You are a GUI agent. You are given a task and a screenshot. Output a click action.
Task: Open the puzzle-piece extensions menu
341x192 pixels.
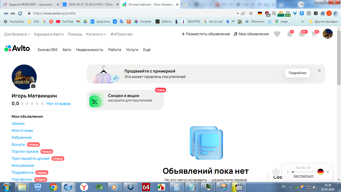tap(323, 13)
